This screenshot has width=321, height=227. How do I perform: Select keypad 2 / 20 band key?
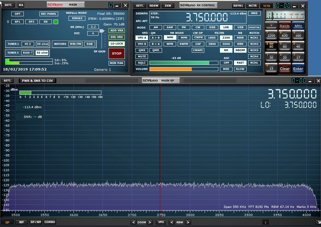click(285, 57)
